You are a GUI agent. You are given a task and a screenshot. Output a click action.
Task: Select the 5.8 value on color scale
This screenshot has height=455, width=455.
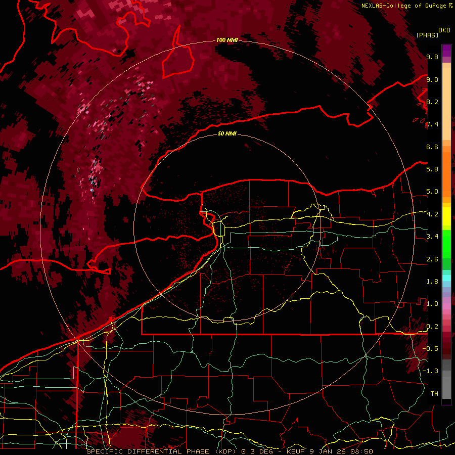click(432, 169)
